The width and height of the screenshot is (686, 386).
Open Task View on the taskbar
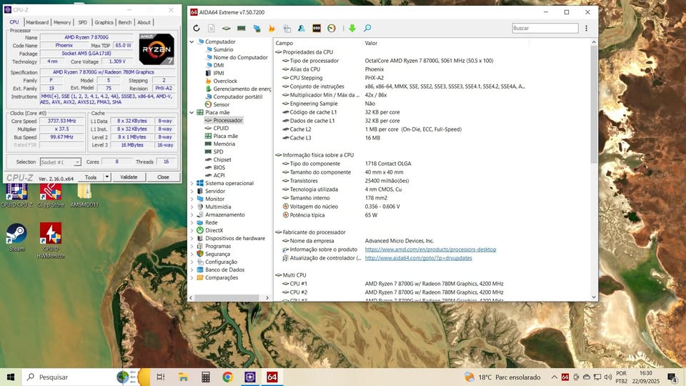coord(161,377)
